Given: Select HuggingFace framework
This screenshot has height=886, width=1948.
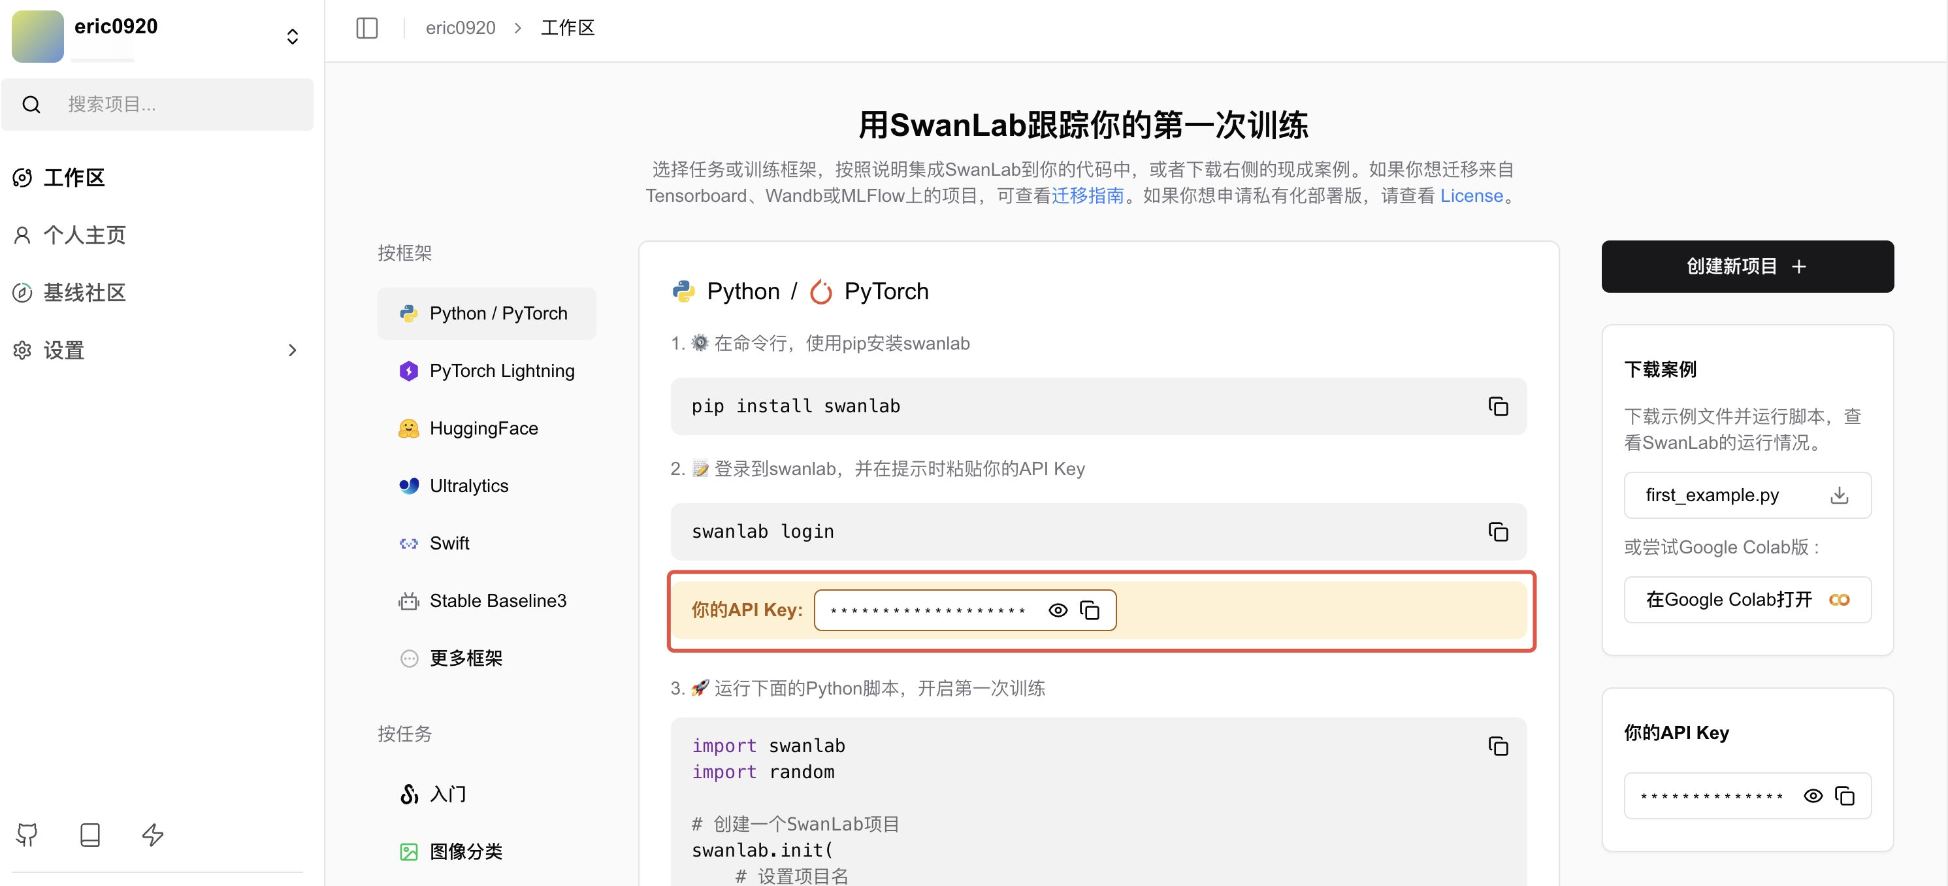Looking at the screenshot, I should [486, 428].
